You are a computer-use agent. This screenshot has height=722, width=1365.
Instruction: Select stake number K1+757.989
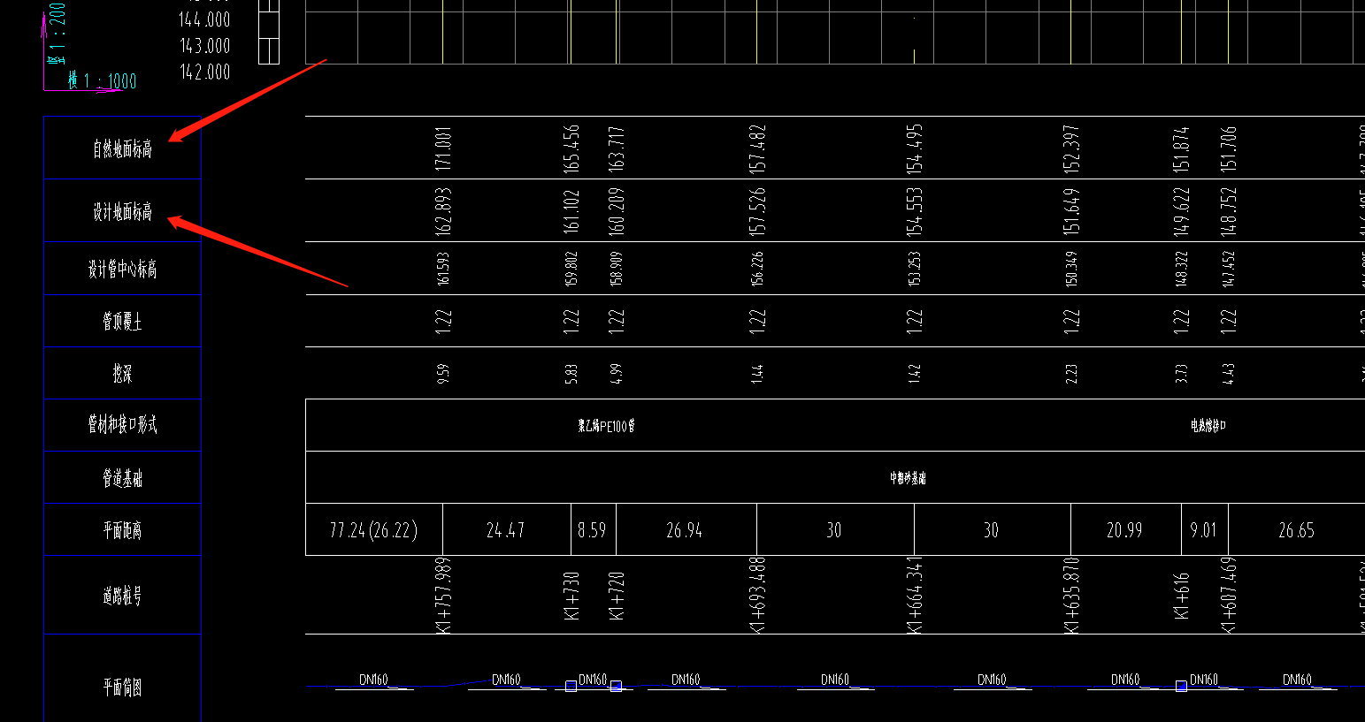point(443,595)
